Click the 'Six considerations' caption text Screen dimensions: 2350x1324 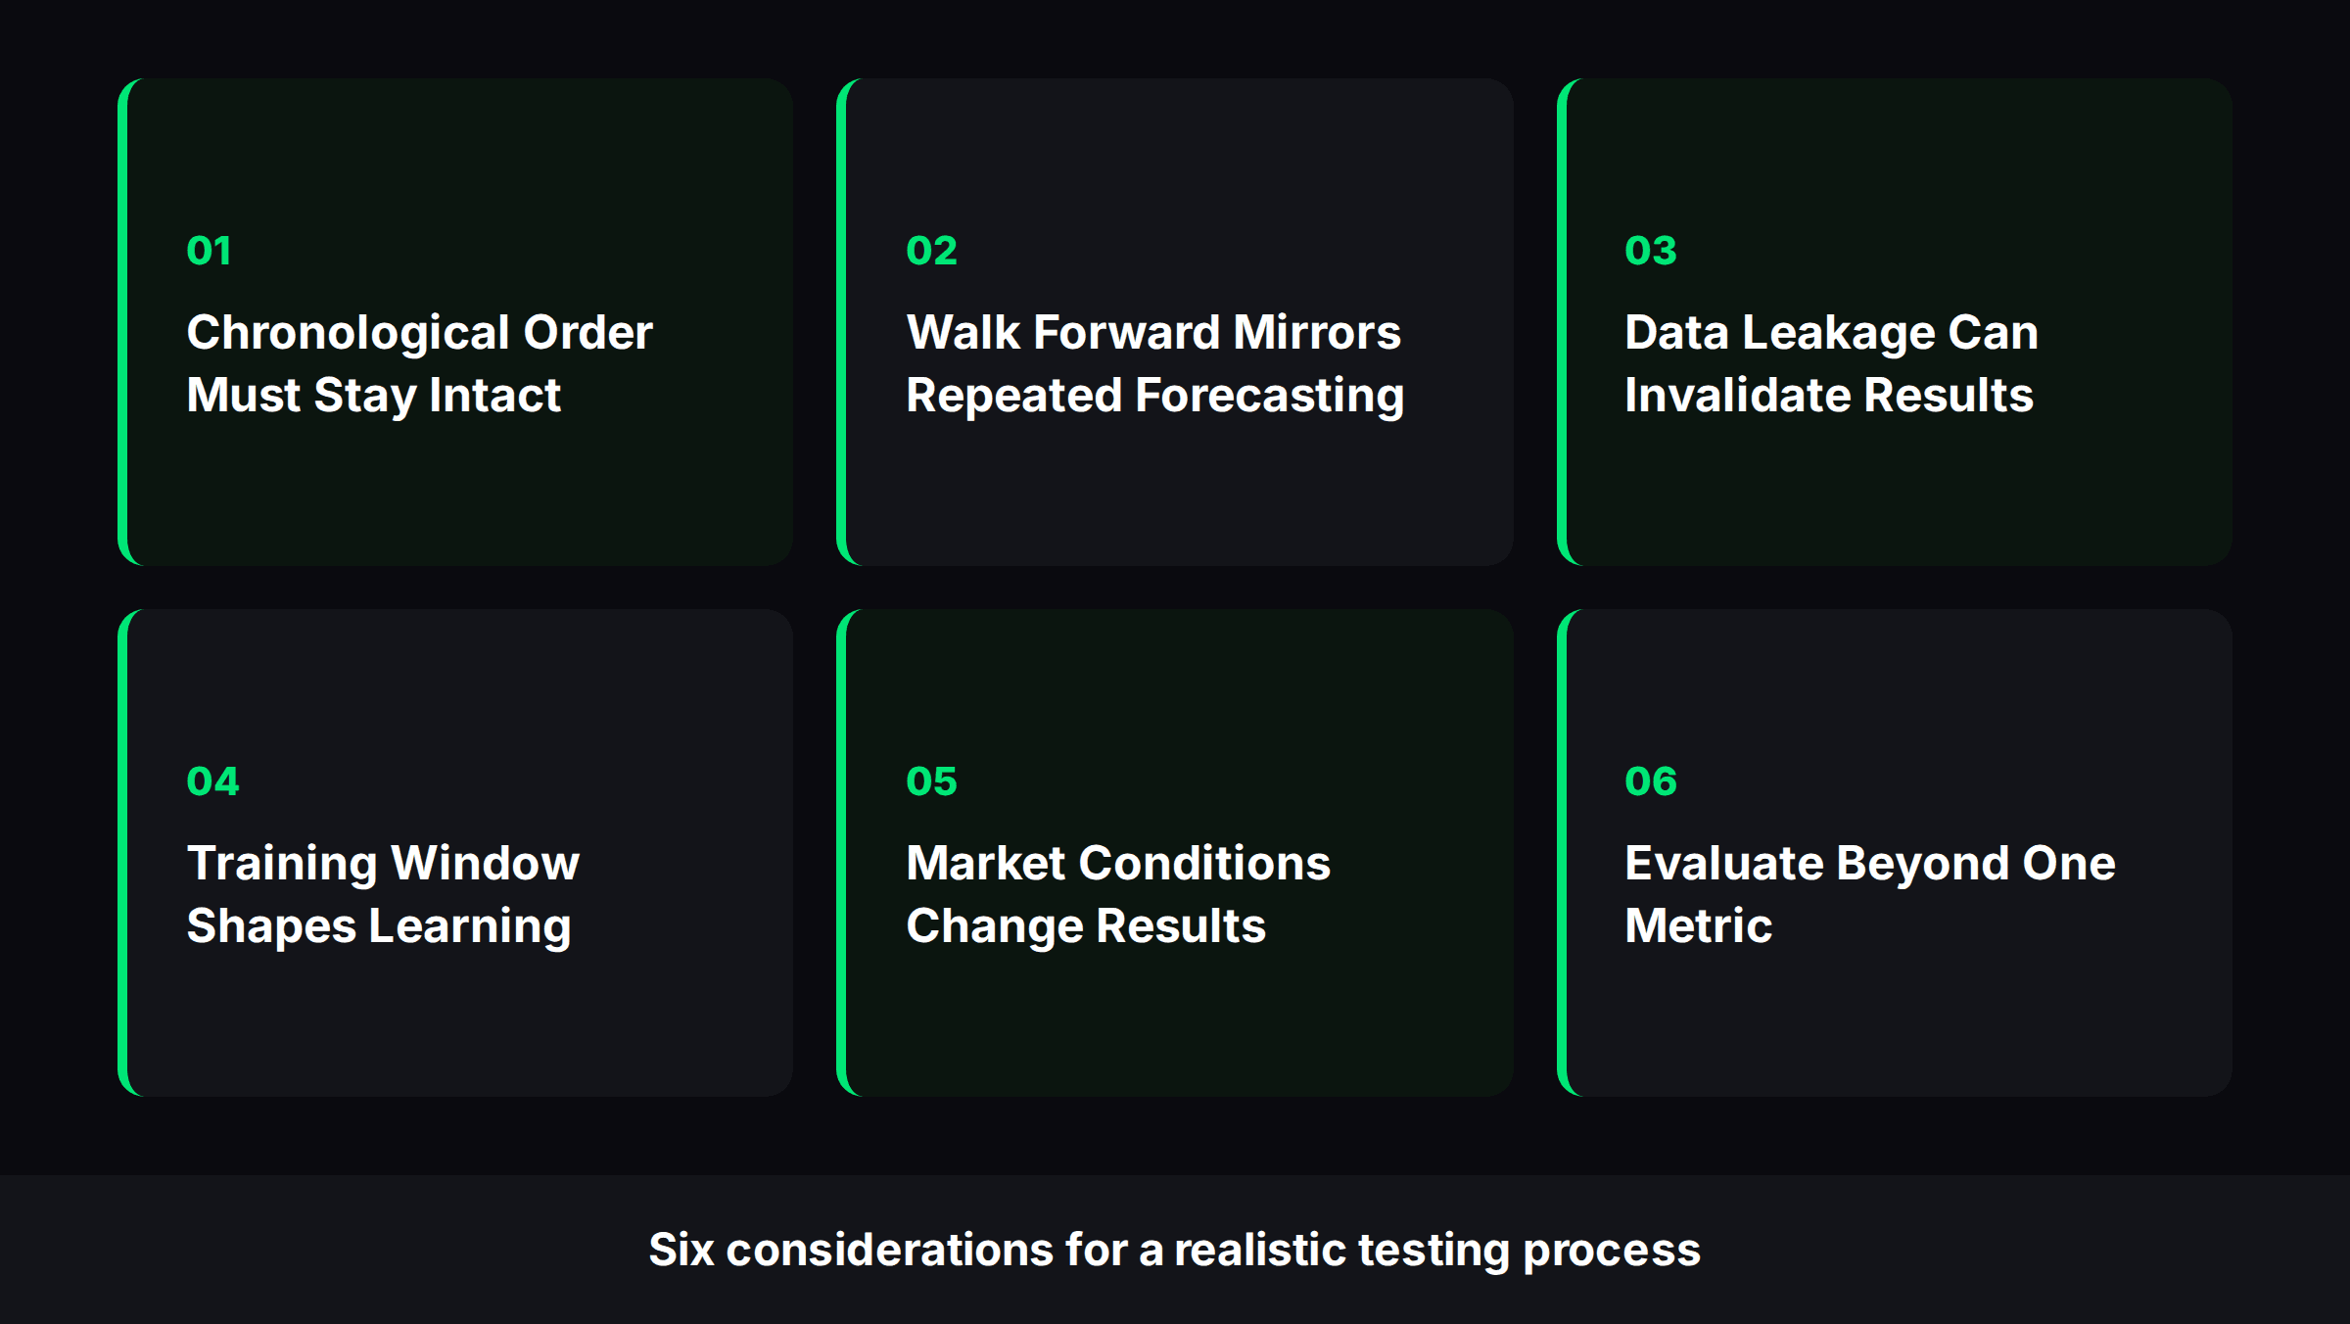(1175, 1251)
